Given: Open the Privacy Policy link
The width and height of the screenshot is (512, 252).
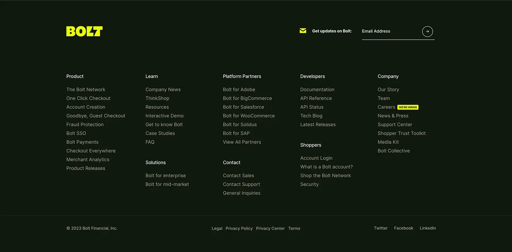Looking at the screenshot, I should 239,228.
